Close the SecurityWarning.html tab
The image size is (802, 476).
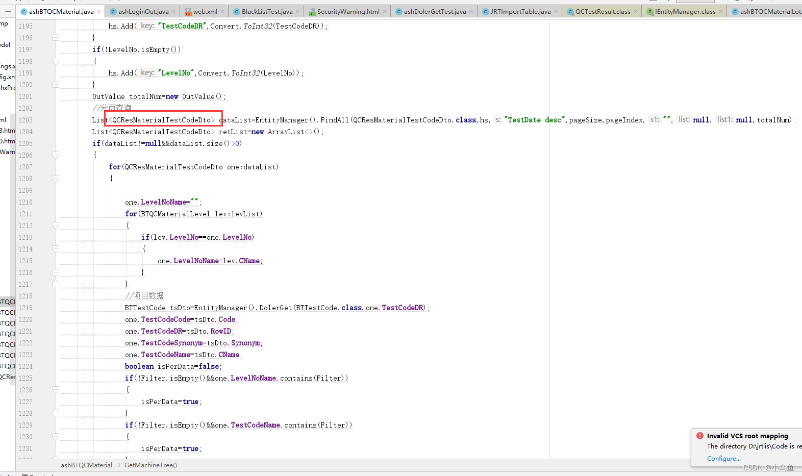[x=385, y=11]
